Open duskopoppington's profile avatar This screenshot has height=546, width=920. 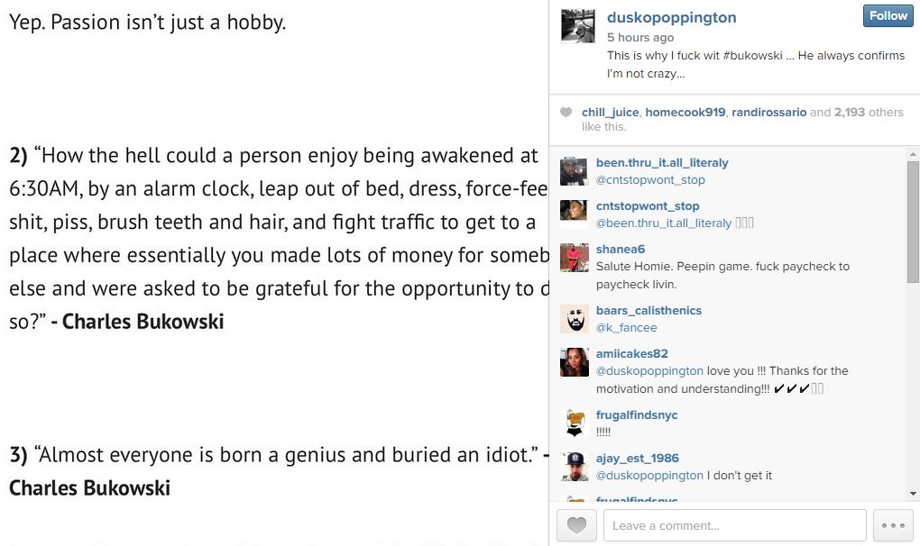click(x=578, y=26)
